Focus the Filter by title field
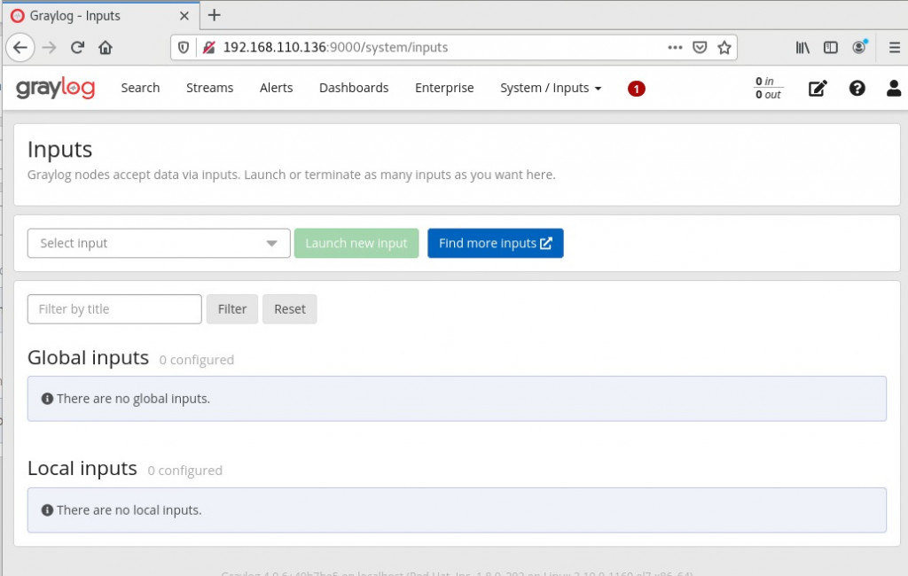The height and width of the screenshot is (576, 908). [x=114, y=309]
